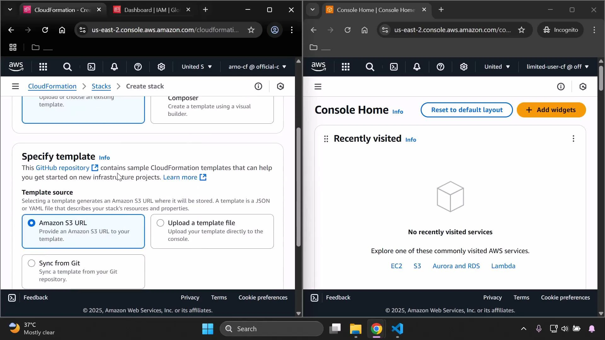Select the Upload a template file option
The image size is (605, 340).
pos(160,223)
